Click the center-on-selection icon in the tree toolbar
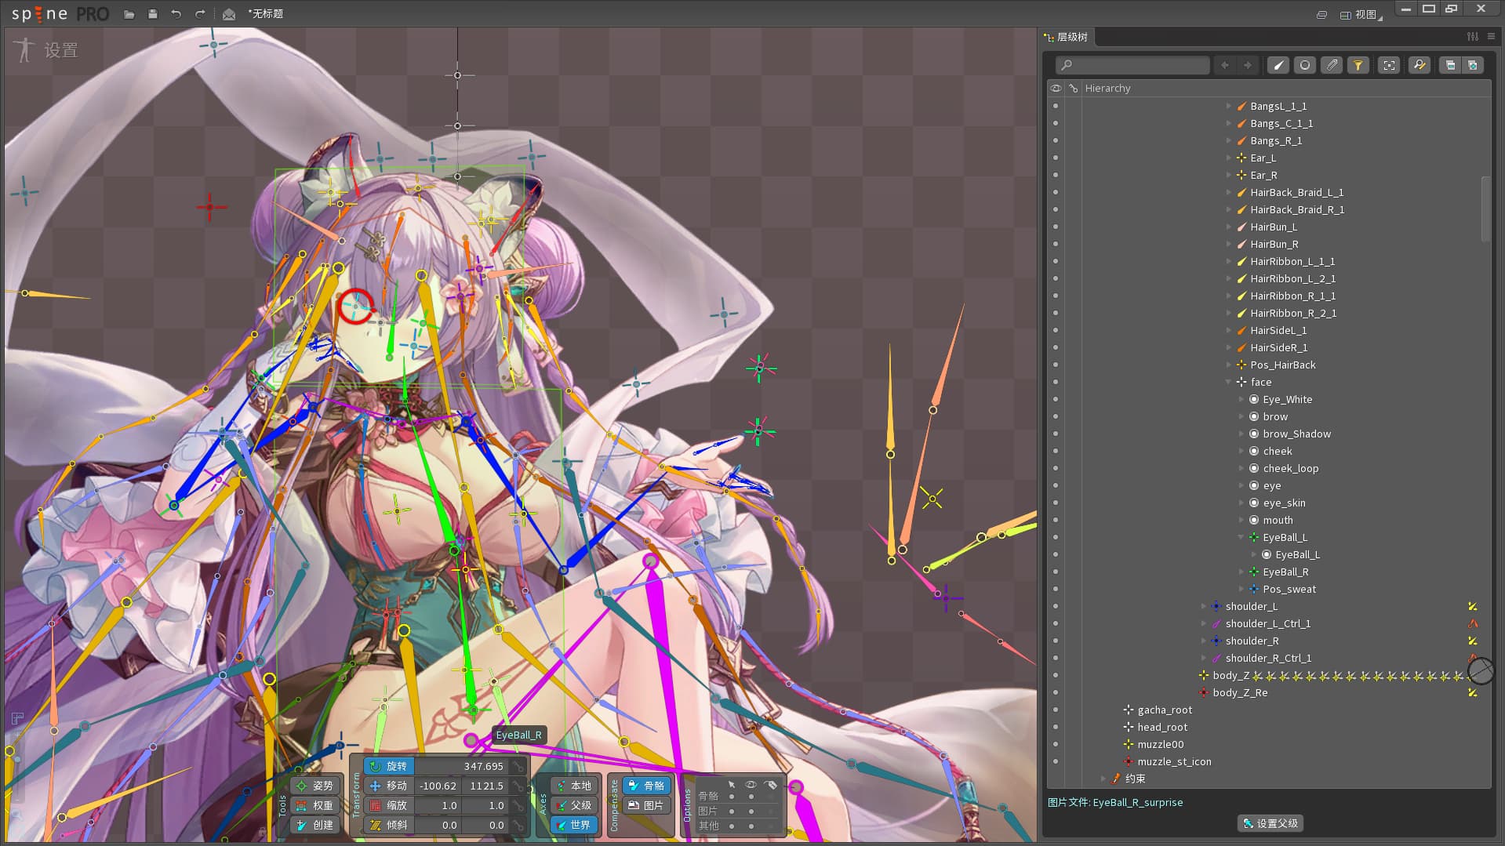The width and height of the screenshot is (1505, 846). point(1389,65)
